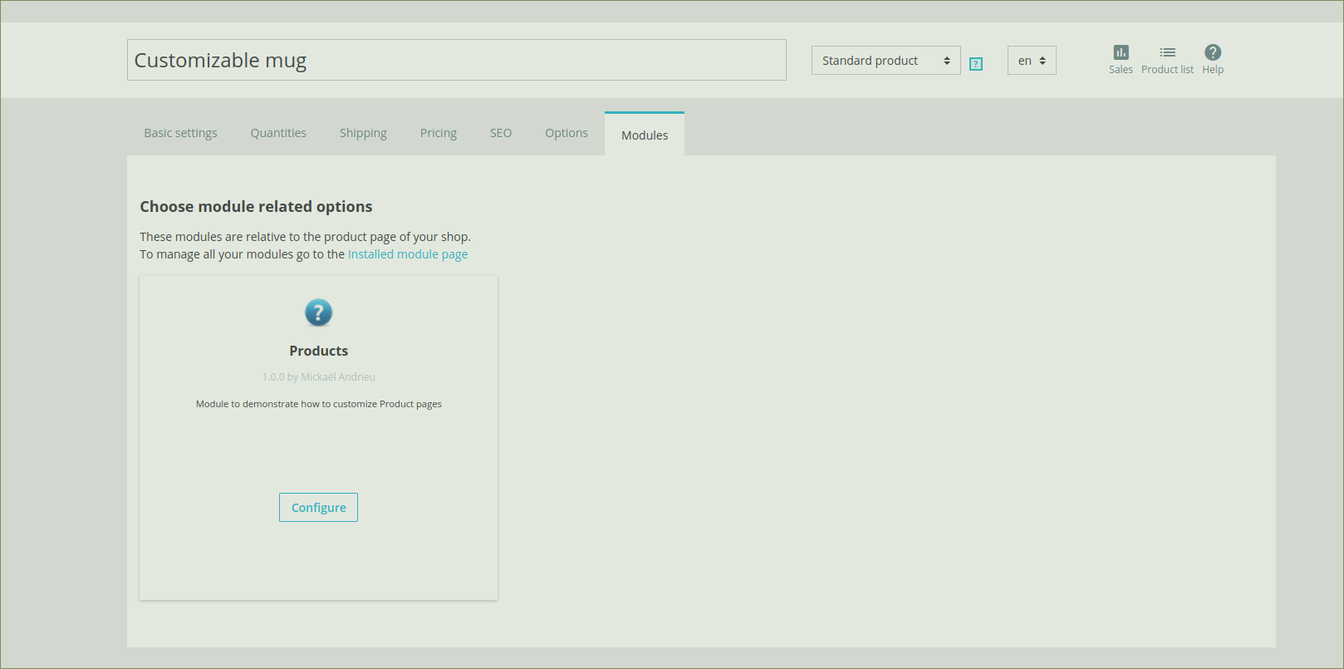Open the Options tab
The image size is (1344, 669).
(x=567, y=133)
